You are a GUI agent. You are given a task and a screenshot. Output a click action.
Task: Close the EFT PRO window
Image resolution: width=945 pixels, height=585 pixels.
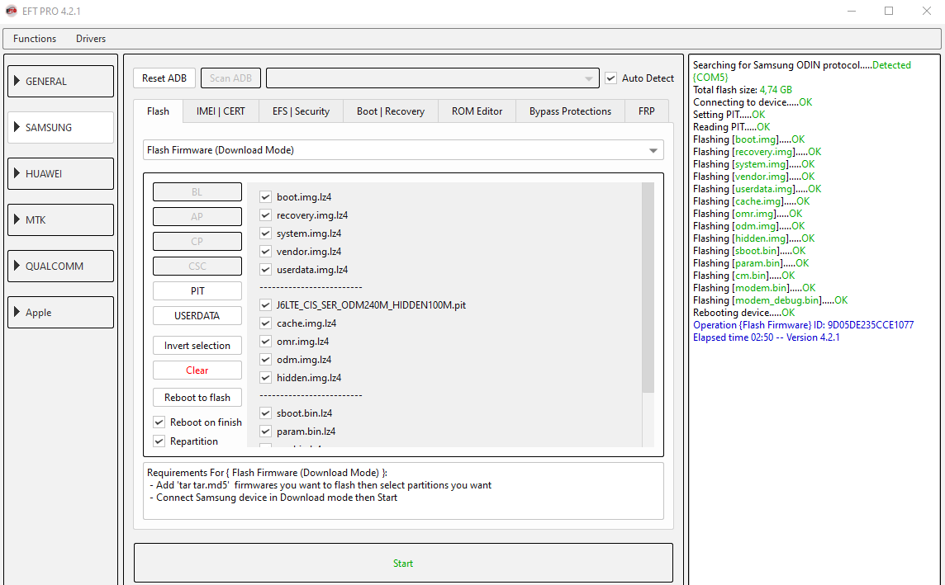pyautogui.click(x=926, y=11)
